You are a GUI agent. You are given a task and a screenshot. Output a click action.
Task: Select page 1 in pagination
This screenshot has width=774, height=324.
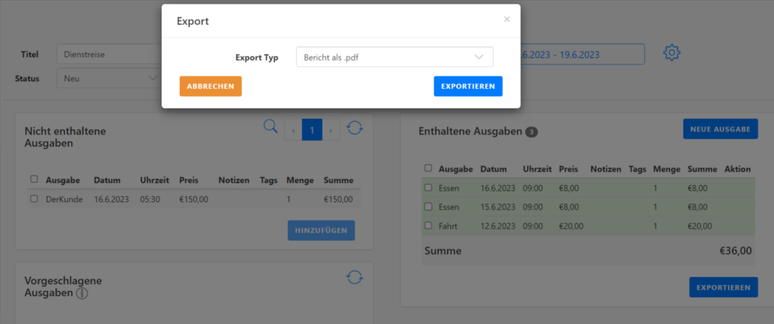pyautogui.click(x=312, y=129)
